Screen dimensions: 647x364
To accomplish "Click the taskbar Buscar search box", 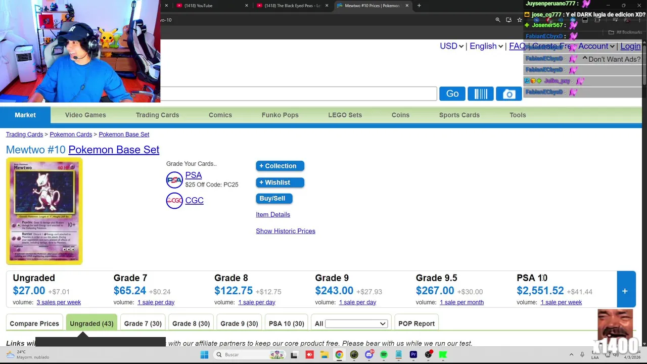I will tap(250, 355).
